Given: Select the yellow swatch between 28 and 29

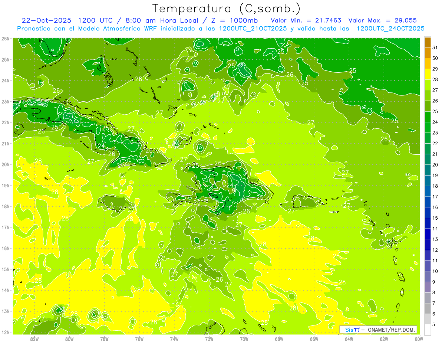Looking at the screenshot, I should [x=428, y=74].
